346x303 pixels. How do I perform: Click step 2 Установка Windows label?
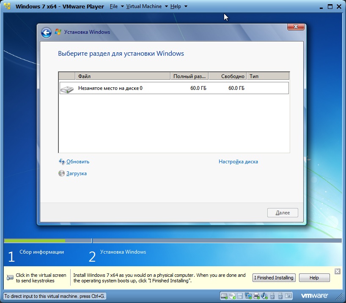click(123, 252)
